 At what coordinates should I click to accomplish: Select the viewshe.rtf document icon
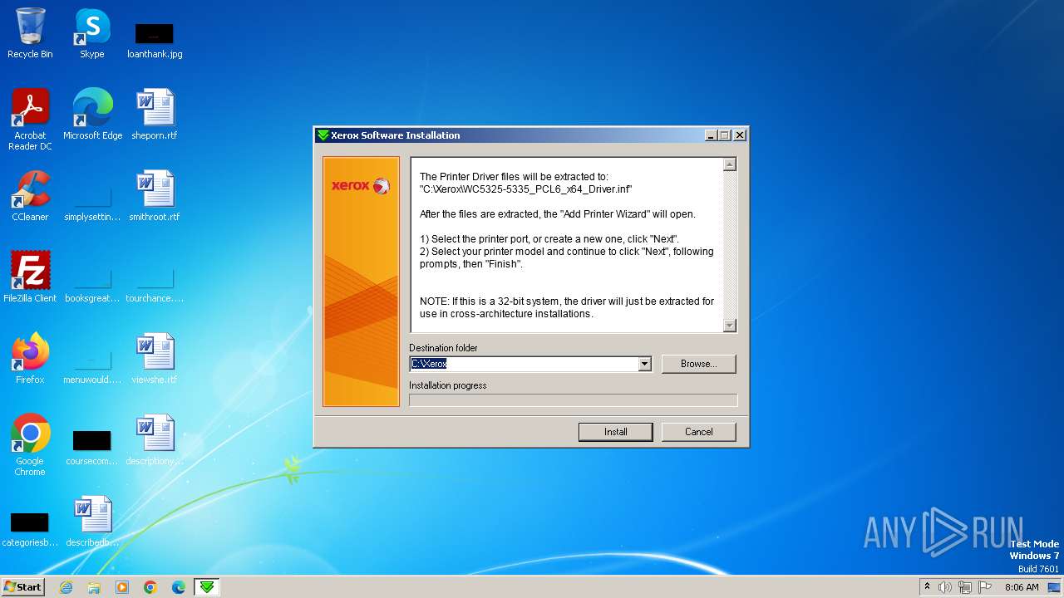click(x=155, y=359)
